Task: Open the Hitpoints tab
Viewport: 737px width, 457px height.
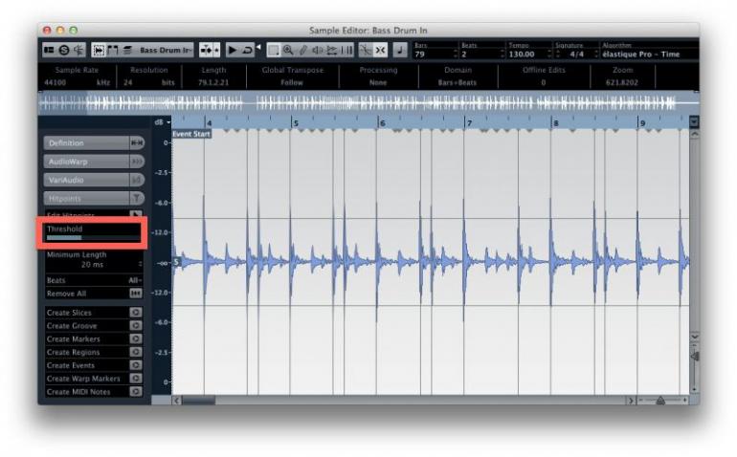Action: pyautogui.click(x=86, y=198)
